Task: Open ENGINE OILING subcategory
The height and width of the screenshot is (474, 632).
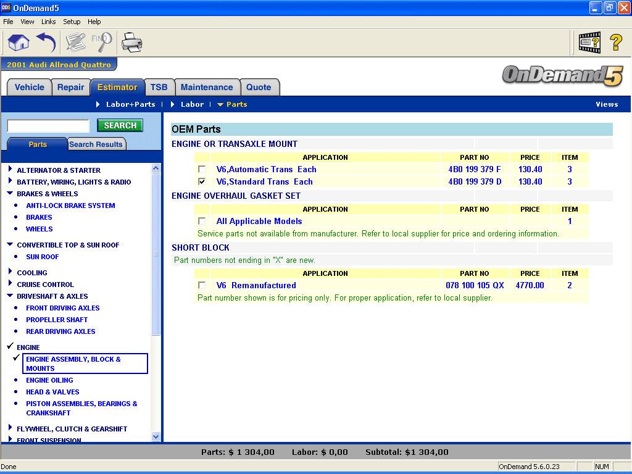Action: coord(49,380)
